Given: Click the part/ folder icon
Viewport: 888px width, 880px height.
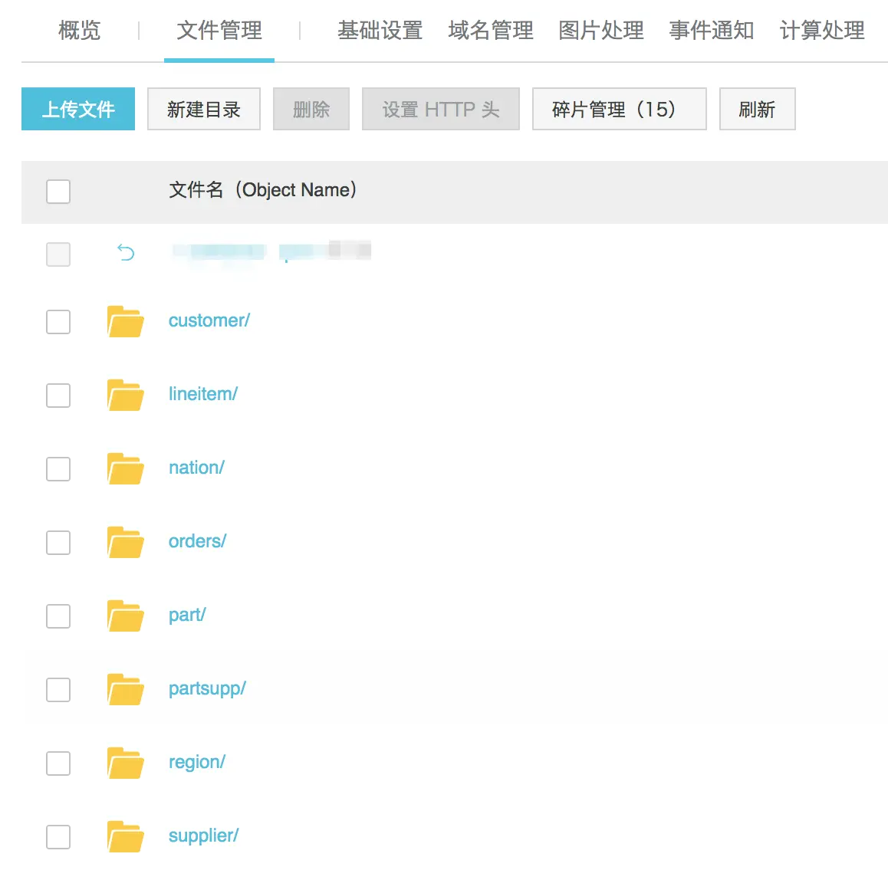Looking at the screenshot, I should (125, 616).
